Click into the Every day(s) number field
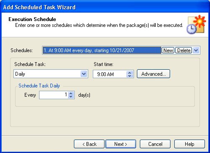The width and height of the screenshot is (210, 153). click(54, 95)
